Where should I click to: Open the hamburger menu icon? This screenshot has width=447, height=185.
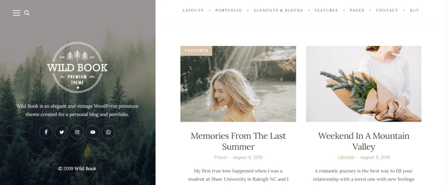click(17, 13)
